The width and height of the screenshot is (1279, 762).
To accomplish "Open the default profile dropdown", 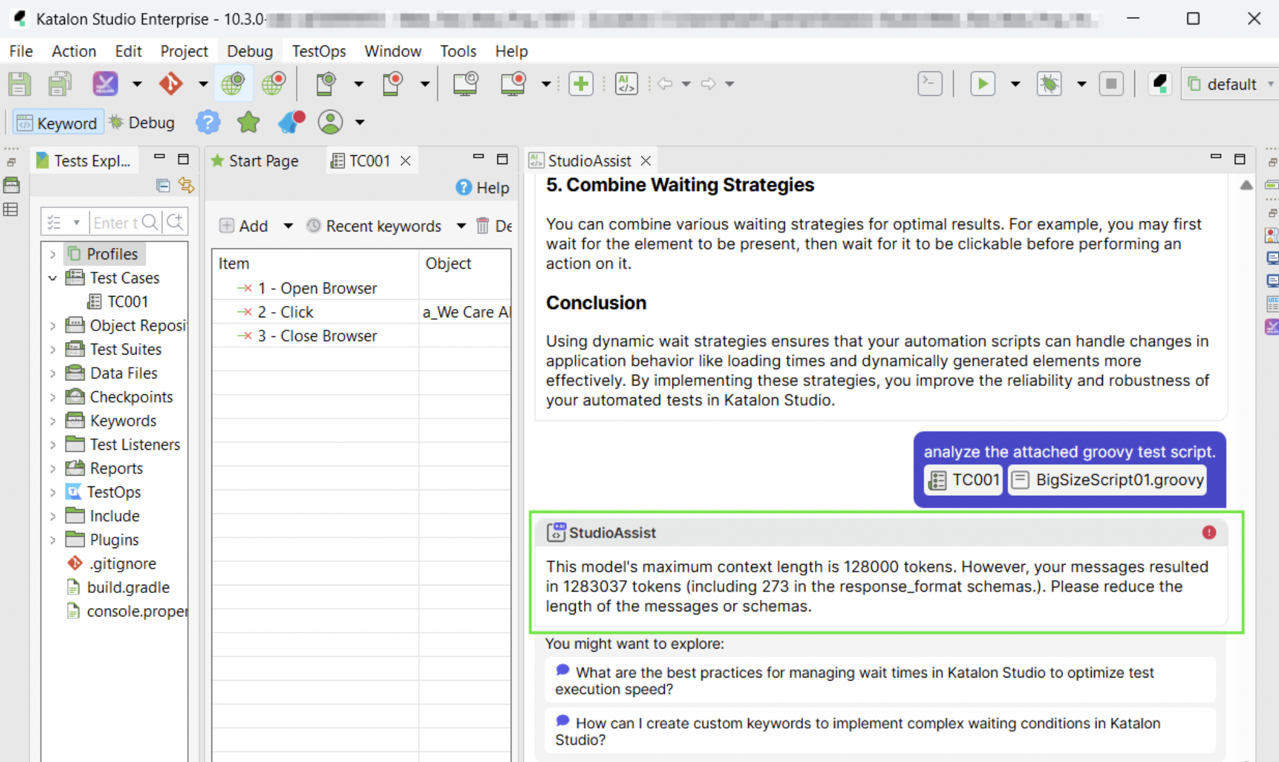I will coord(1231,84).
